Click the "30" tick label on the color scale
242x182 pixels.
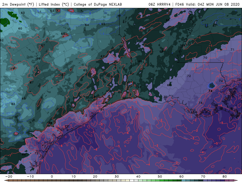tap(117, 177)
